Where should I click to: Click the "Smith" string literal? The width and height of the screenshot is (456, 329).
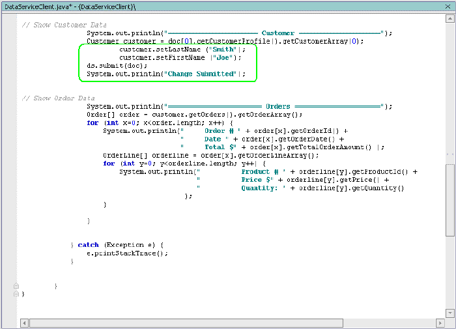coord(223,50)
